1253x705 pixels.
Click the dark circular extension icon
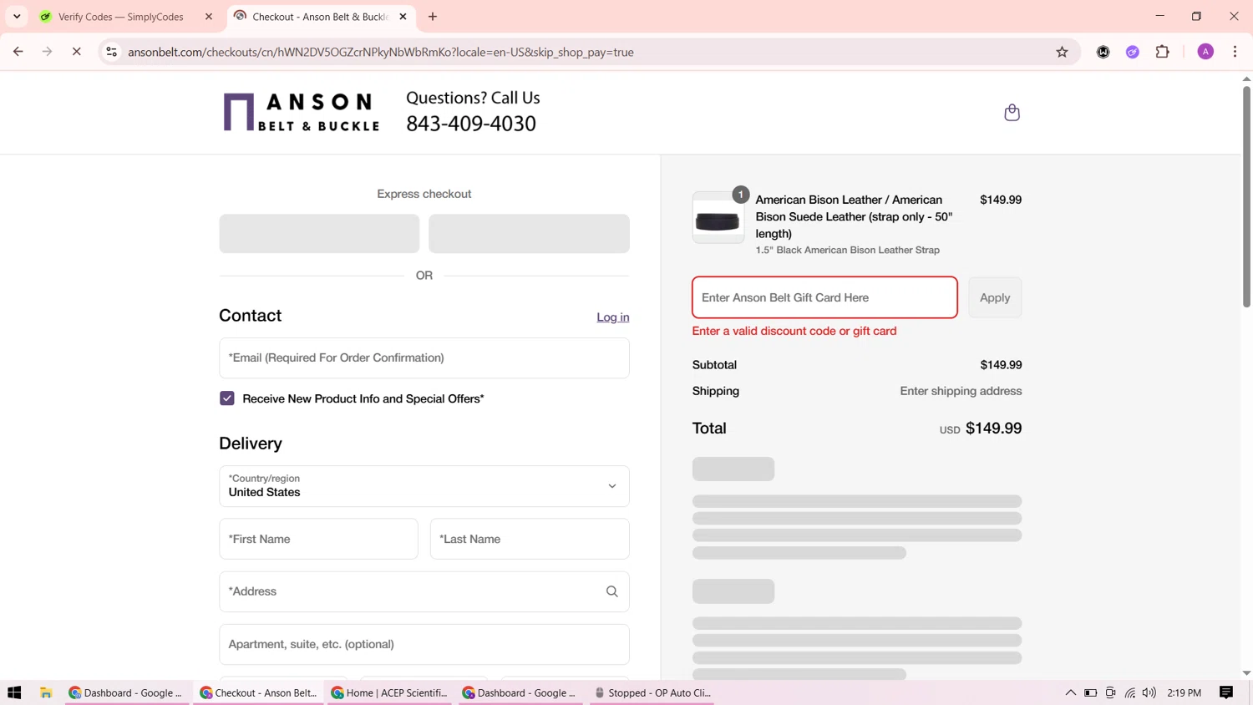tap(1103, 52)
